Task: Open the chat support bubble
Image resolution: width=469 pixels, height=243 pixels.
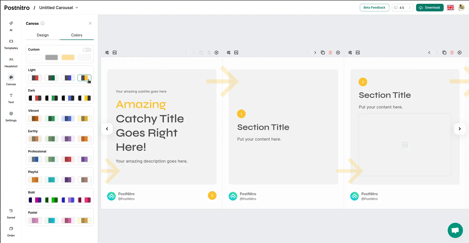Action: [x=455, y=230]
